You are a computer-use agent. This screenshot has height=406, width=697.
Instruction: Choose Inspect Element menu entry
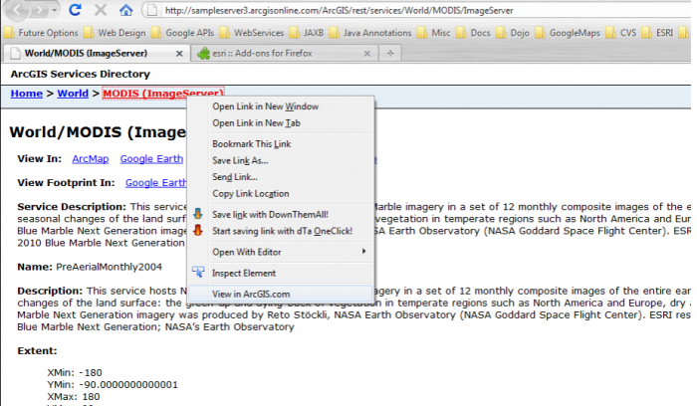point(281,274)
